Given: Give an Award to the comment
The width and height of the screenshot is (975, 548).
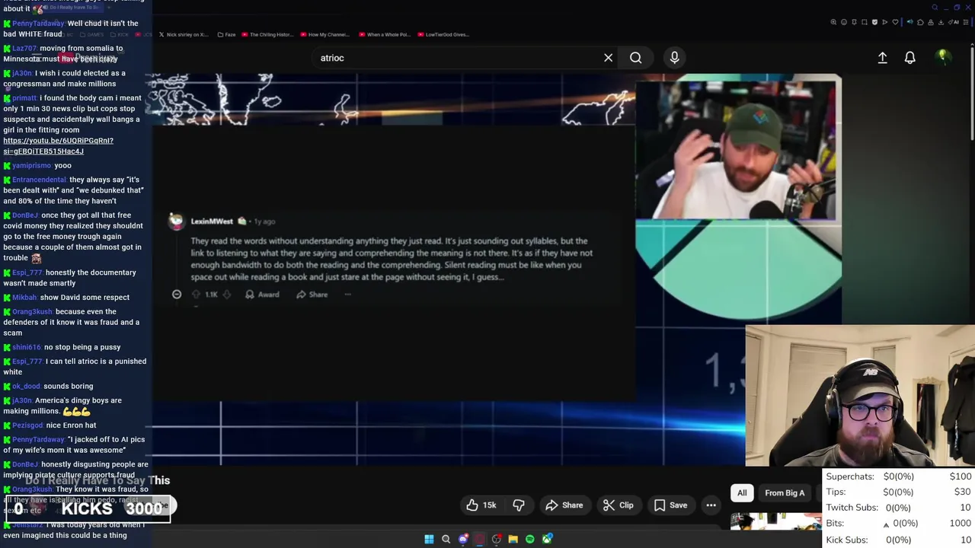Looking at the screenshot, I should 262,295.
